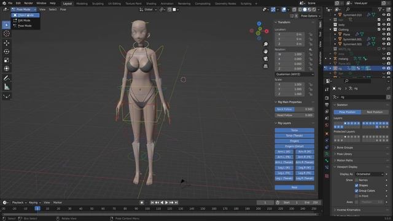Image resolution: width=393 pixels, height=221 pixels.
Task: Click the End frame field
Action: [x=311, y=203]
